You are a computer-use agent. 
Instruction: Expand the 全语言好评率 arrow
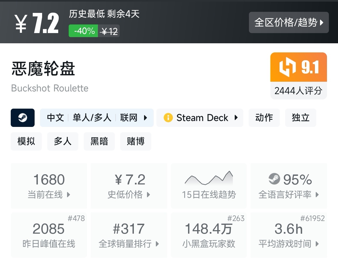pyautogui.click(x=317, y=194)
